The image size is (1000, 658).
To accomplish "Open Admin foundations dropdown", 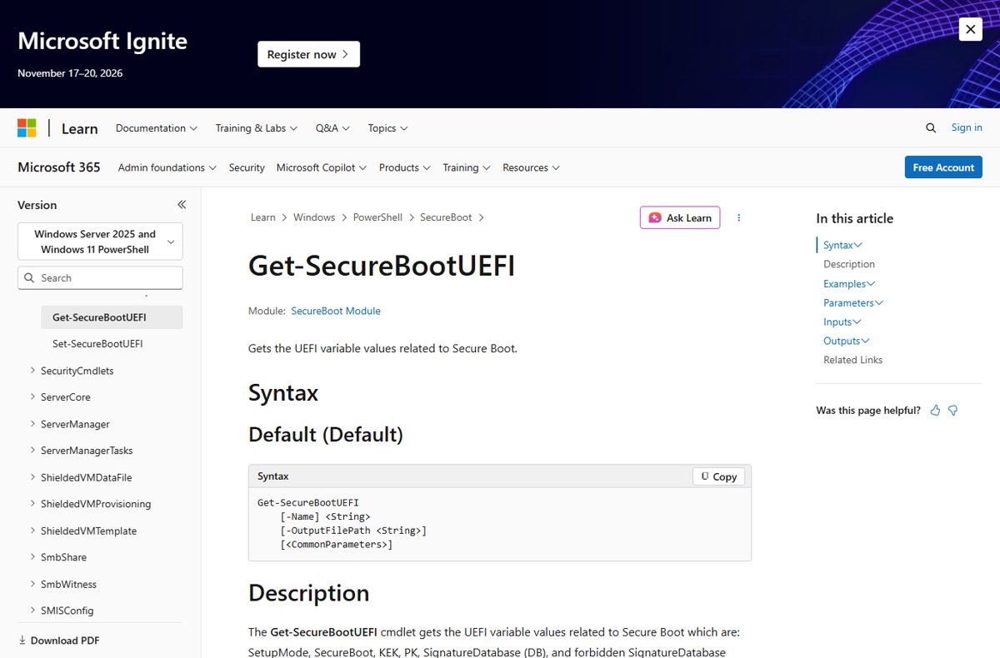I will pos(167,167).
